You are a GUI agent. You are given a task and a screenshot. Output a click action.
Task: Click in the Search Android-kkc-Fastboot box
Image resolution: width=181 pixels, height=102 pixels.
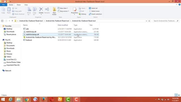(166, 21)
